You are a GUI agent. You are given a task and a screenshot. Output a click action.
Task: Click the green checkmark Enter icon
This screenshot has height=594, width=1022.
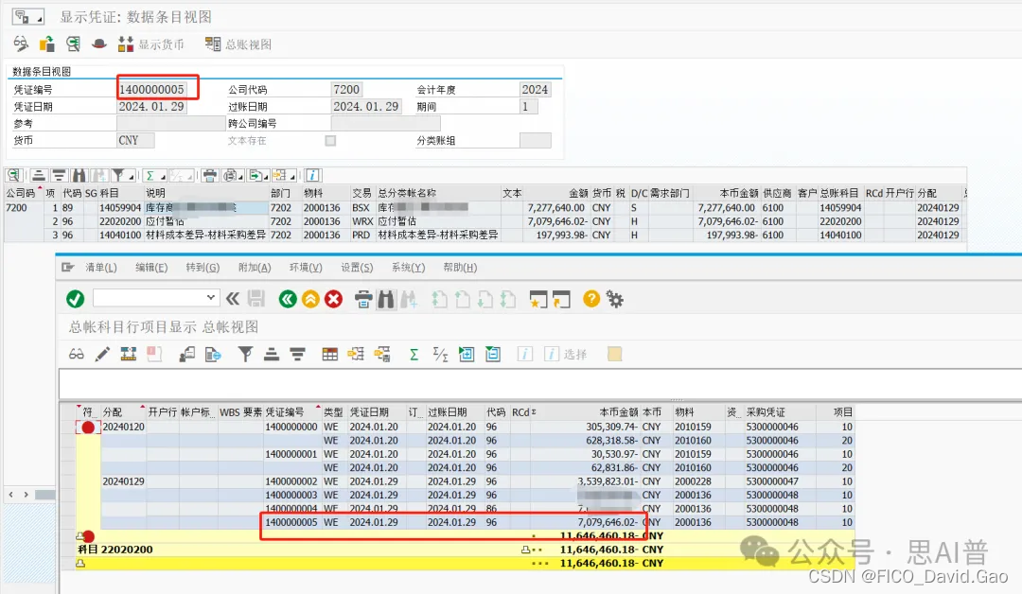pyautogui.click(x=75, y=299)
